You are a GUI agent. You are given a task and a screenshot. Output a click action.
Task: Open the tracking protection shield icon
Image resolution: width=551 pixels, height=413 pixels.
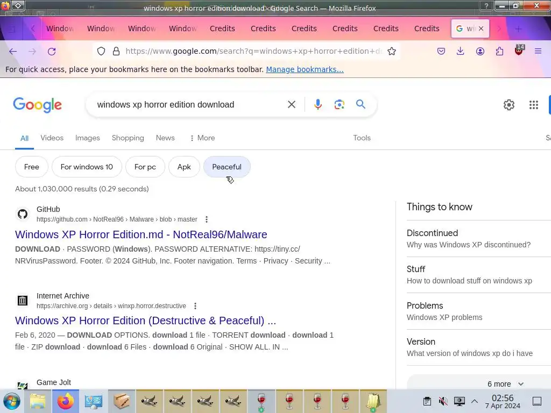pyautogui.click(x=101, y=51)
